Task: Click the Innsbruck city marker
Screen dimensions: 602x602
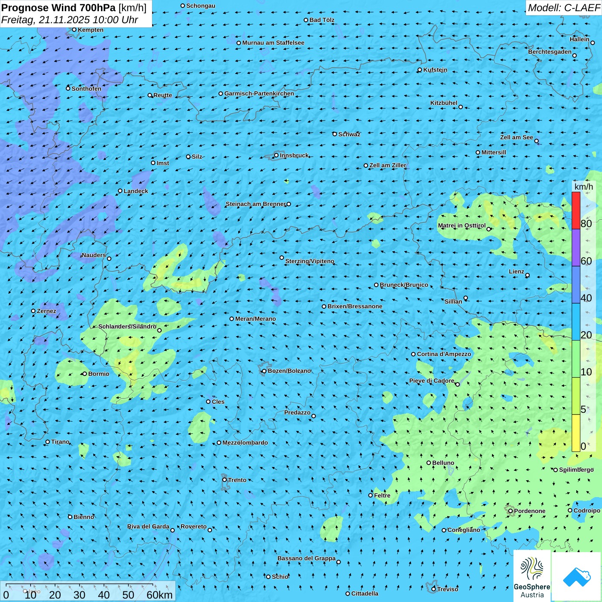Action: click(x=276, y=155)
